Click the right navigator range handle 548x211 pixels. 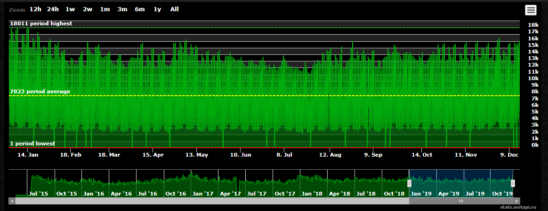coord(513,183)
